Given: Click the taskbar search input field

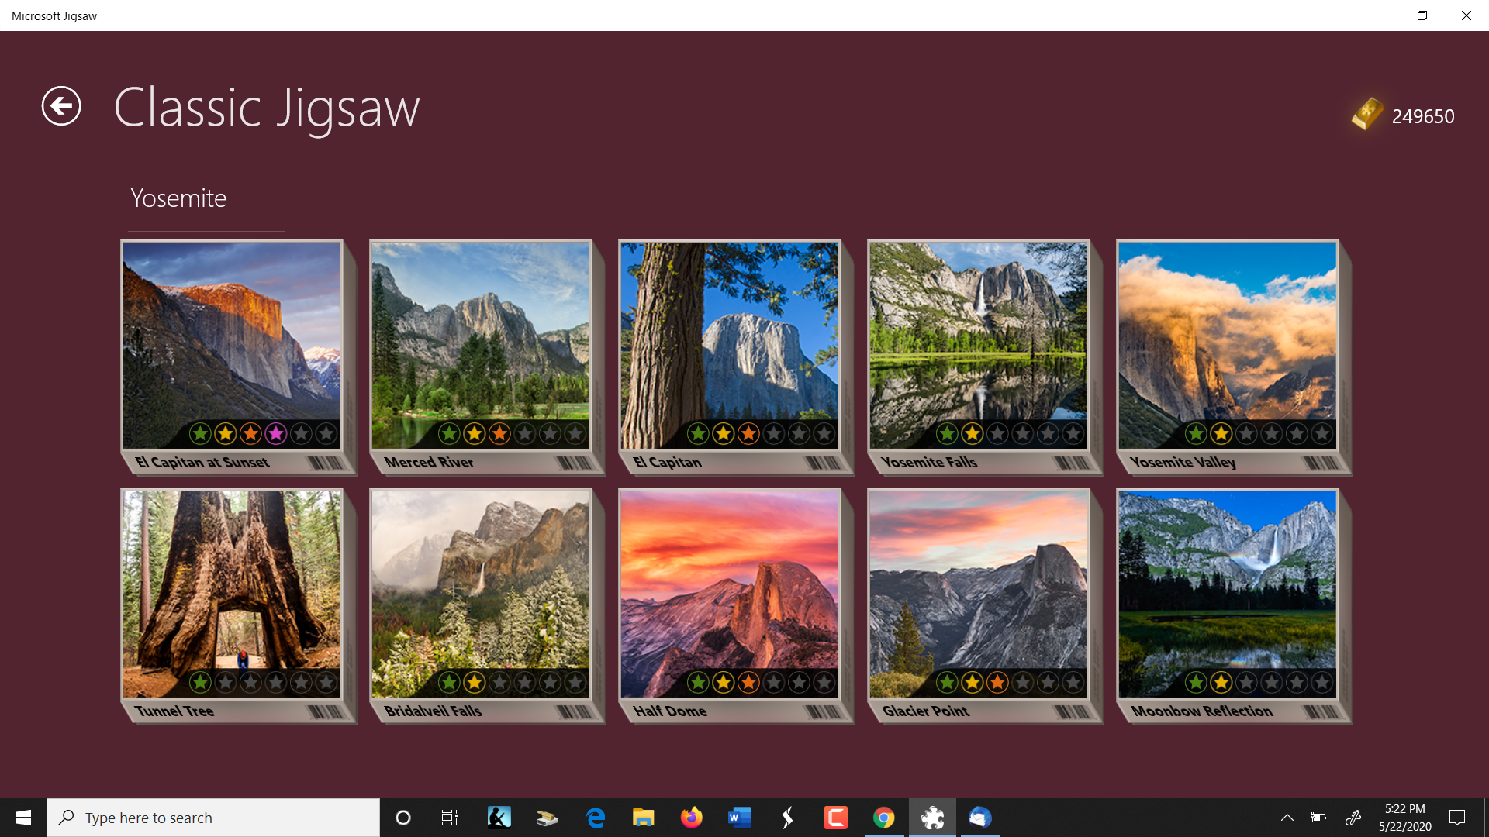Looking at the screenshot, I should 213,818.
